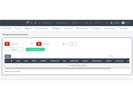Image resolution: width=133 pixels, height=99 pixels.
Task: Click the horizontal table scrollbar
Action: point(58,69)
